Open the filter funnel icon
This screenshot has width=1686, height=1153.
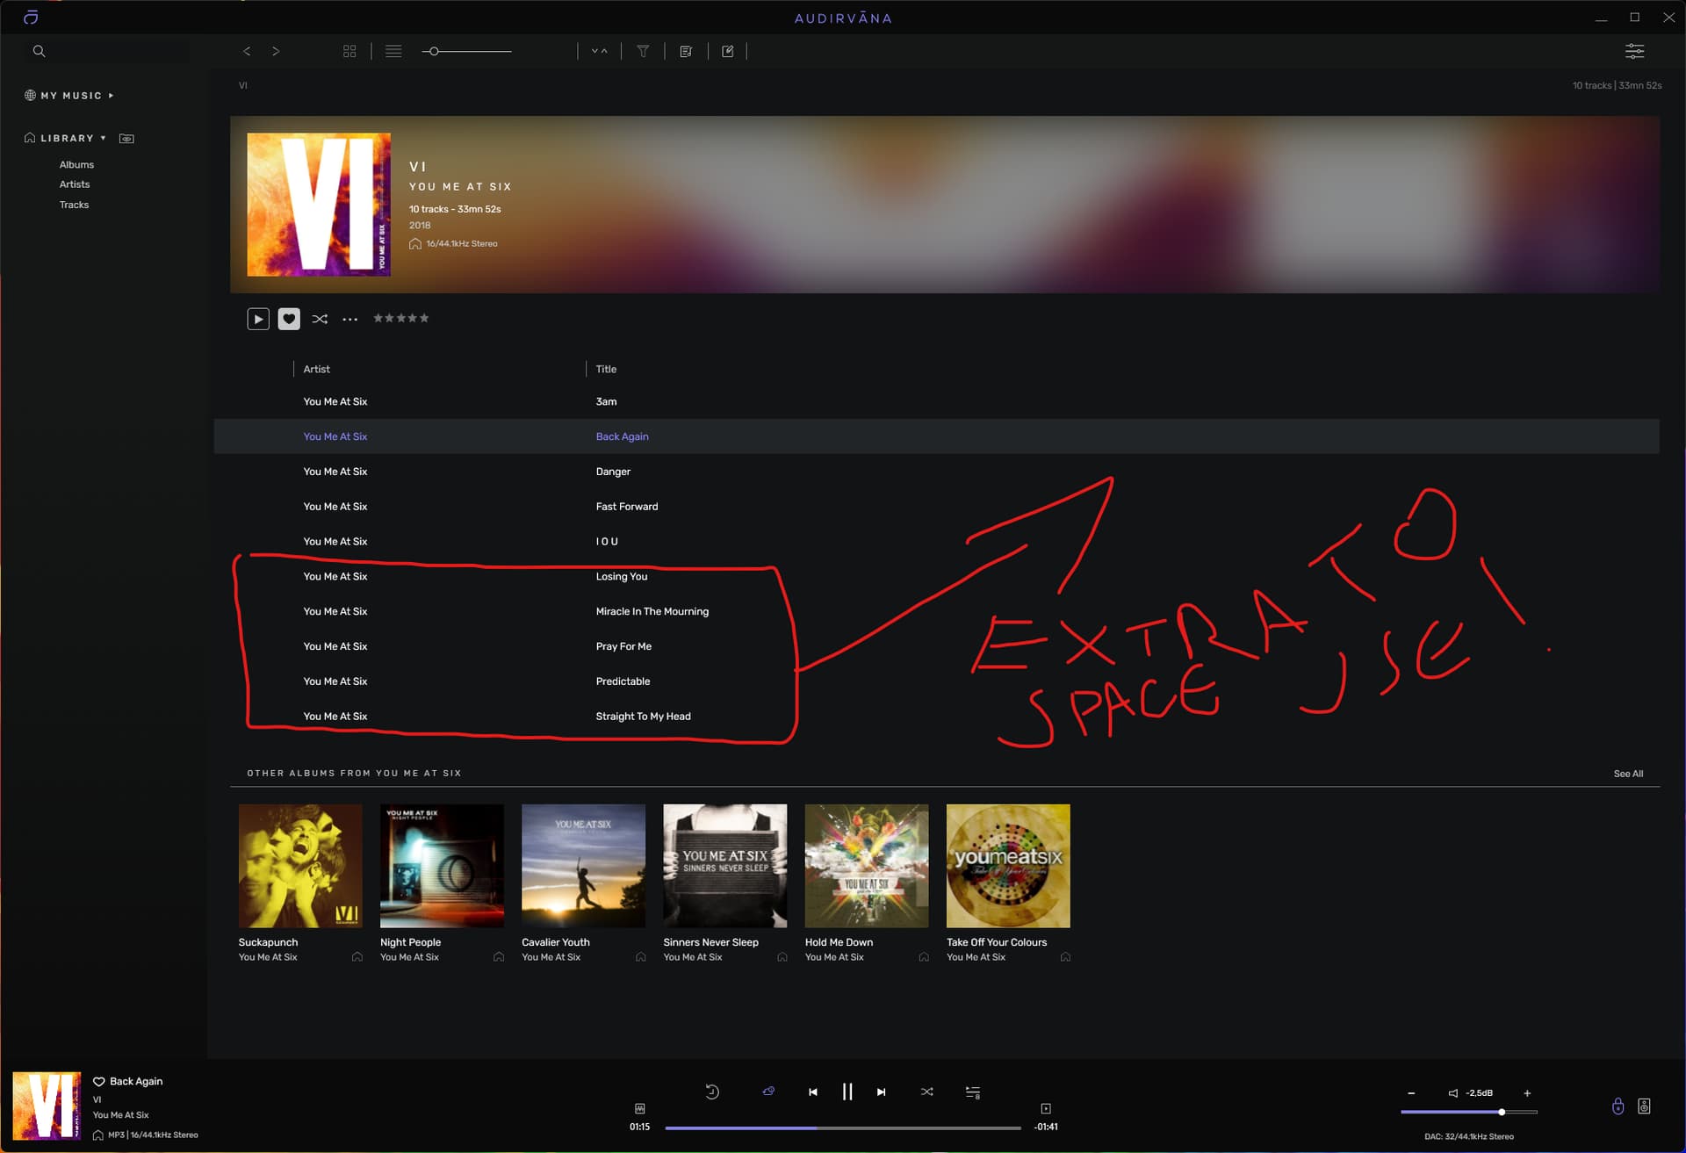643,51
